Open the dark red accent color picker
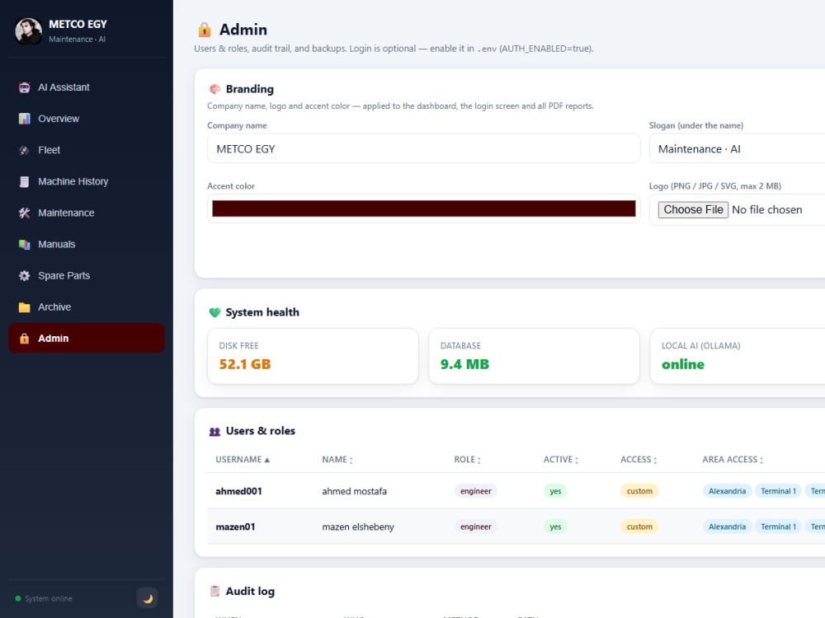The height and width of the screenshot is (618, 825). click(423, 208)
